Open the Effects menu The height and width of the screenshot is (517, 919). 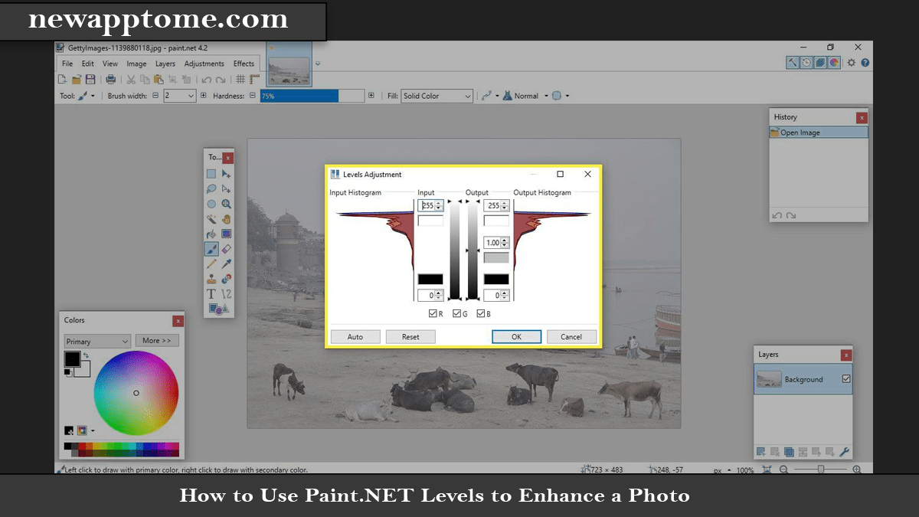point(244,64)
